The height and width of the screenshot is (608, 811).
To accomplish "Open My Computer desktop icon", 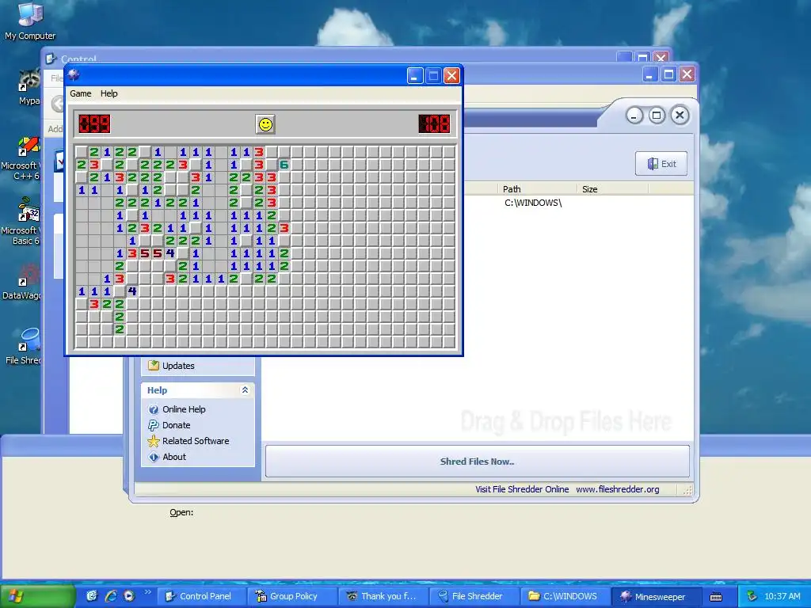I will click(30, 21).
